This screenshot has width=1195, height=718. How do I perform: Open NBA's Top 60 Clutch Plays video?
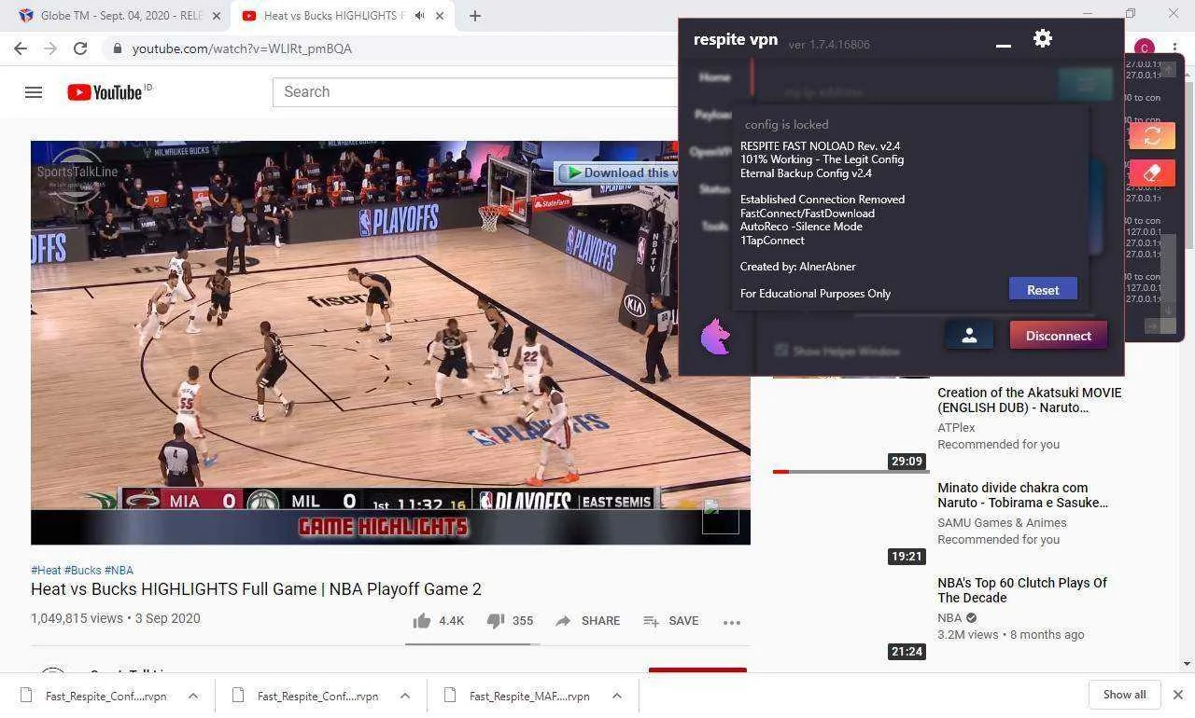point(1022,590)
